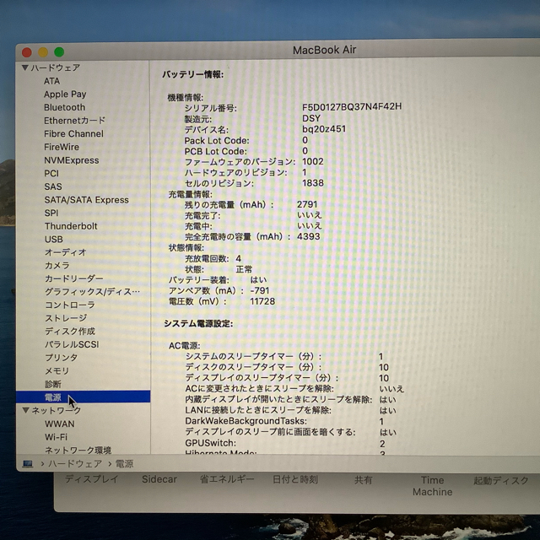Image resolution: width=540 pixels, height=540 pixels.
Task: Select プリンタ in the sidebar
Action: pos(62,358)
